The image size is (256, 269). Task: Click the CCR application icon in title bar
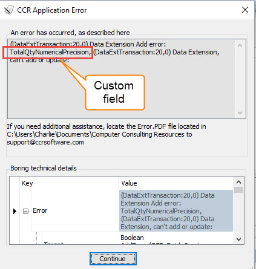[x=8, y=10]
